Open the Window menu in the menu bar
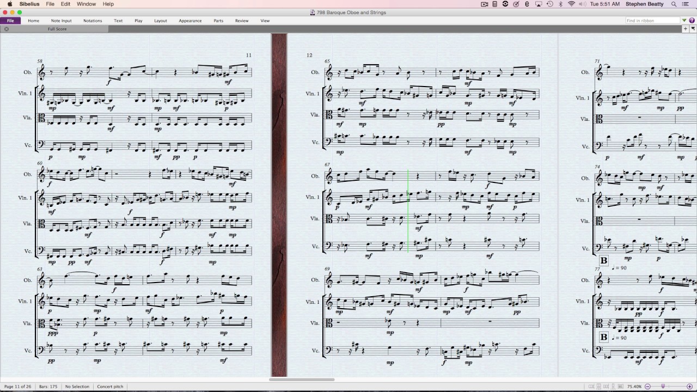 point(86,4)
